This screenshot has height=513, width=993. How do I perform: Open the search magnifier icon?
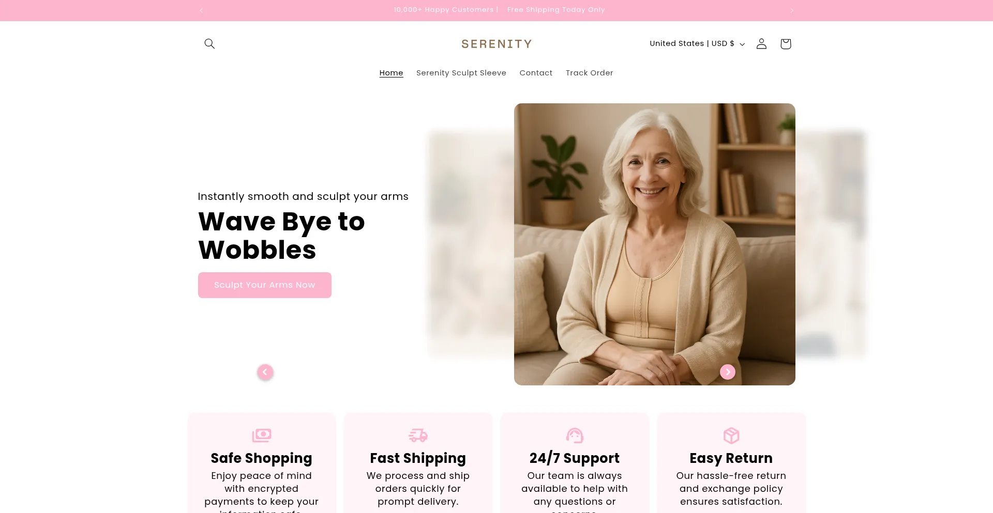click(x=209, y=44)
